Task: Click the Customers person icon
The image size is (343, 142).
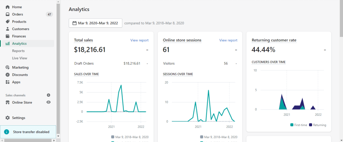Action: point(7,29)
